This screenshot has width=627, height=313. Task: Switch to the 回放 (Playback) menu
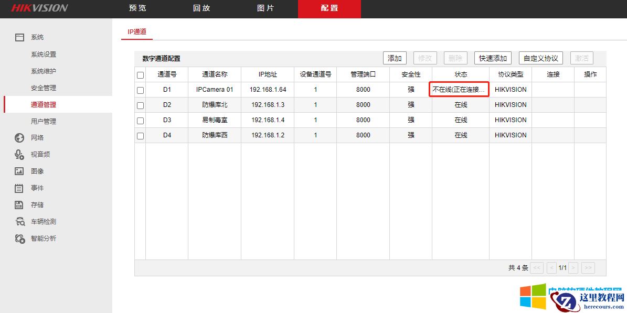click(x=201, y=8)
